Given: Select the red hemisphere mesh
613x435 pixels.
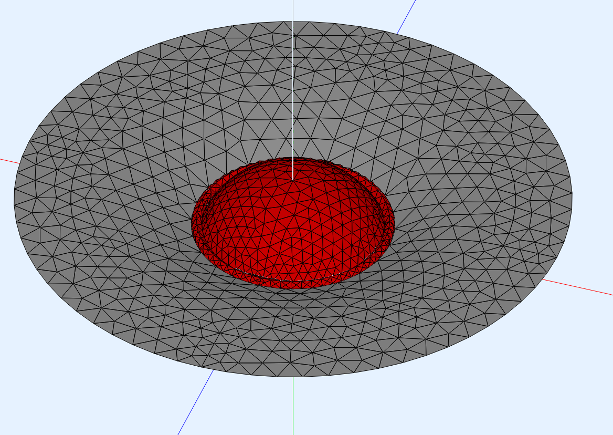Looking at the screenshot, I should [x=293, y=223].
